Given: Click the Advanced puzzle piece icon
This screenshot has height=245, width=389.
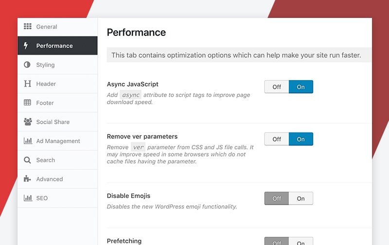Looking at the screenshot, I should (x=27, y=179).
